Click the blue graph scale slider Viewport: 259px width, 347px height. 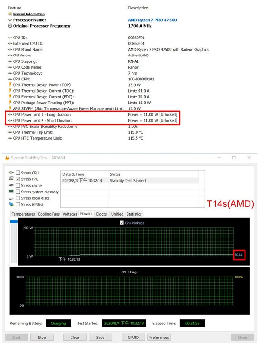pos(14,221)
